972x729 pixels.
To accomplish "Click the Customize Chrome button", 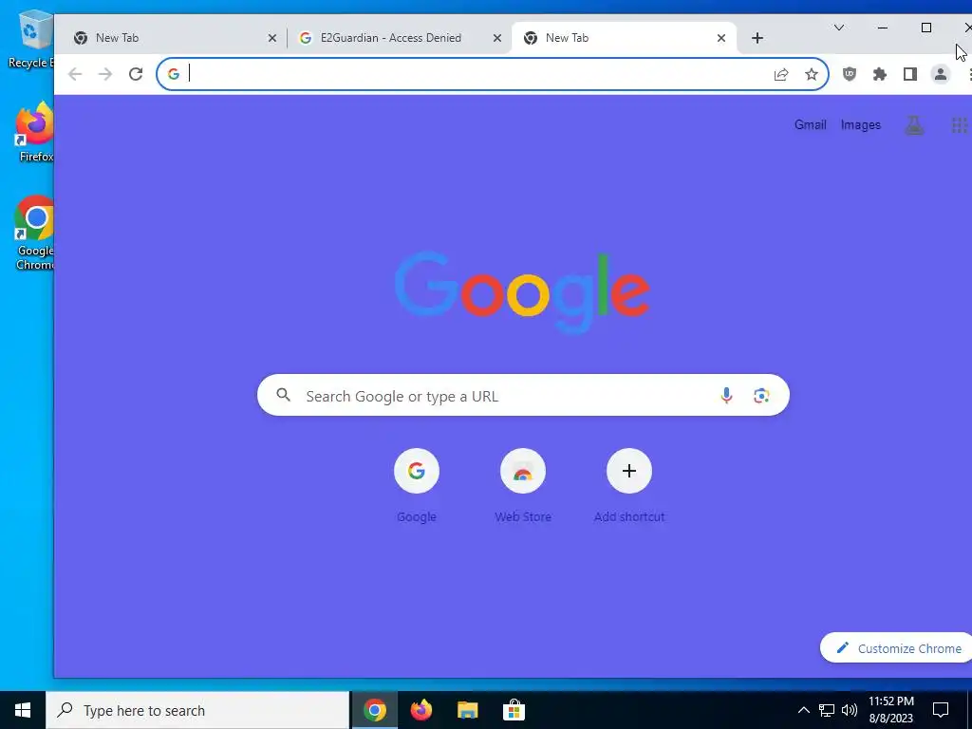I will pyautogui.click(x=898, y=648).
